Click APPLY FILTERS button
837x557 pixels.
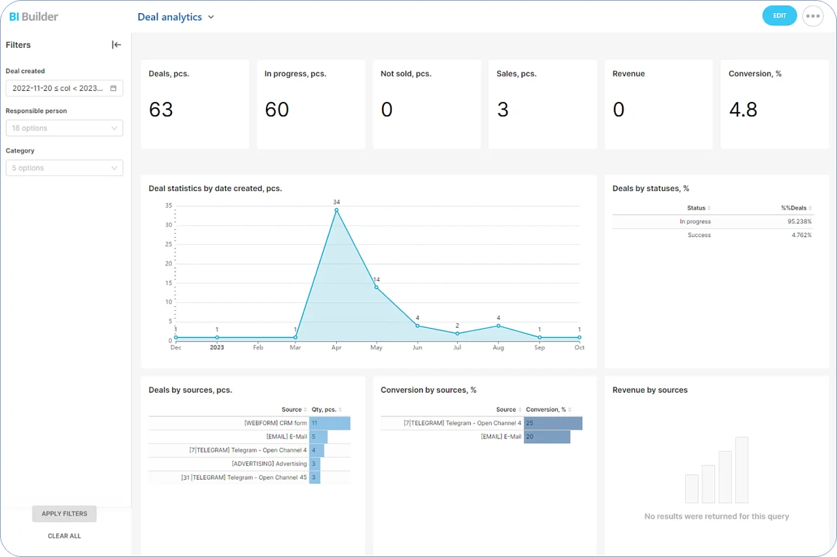[x=64, y=514]
